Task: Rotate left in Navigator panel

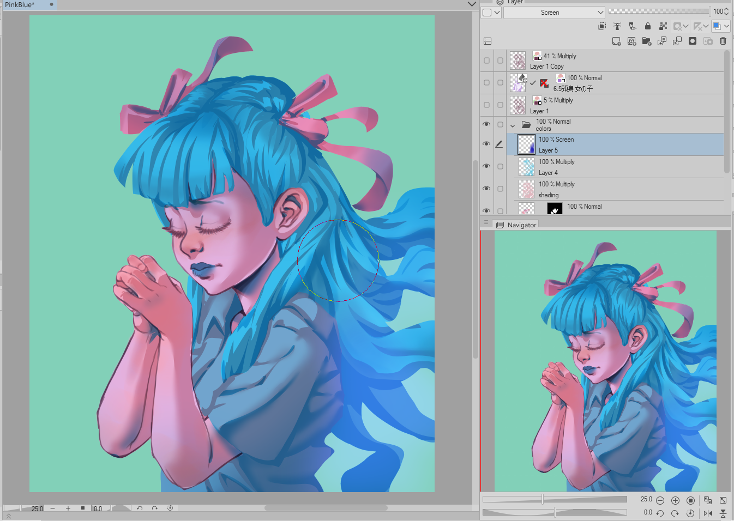Action: coord(660,513)
